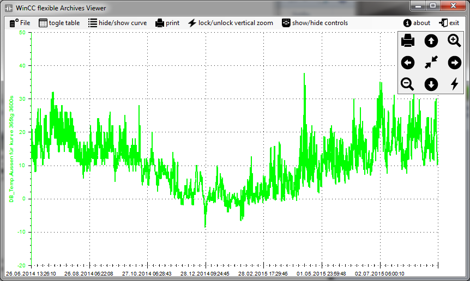Open the about dialog
The width and height of the screenshot is (470, 281).
coord(417,23)
